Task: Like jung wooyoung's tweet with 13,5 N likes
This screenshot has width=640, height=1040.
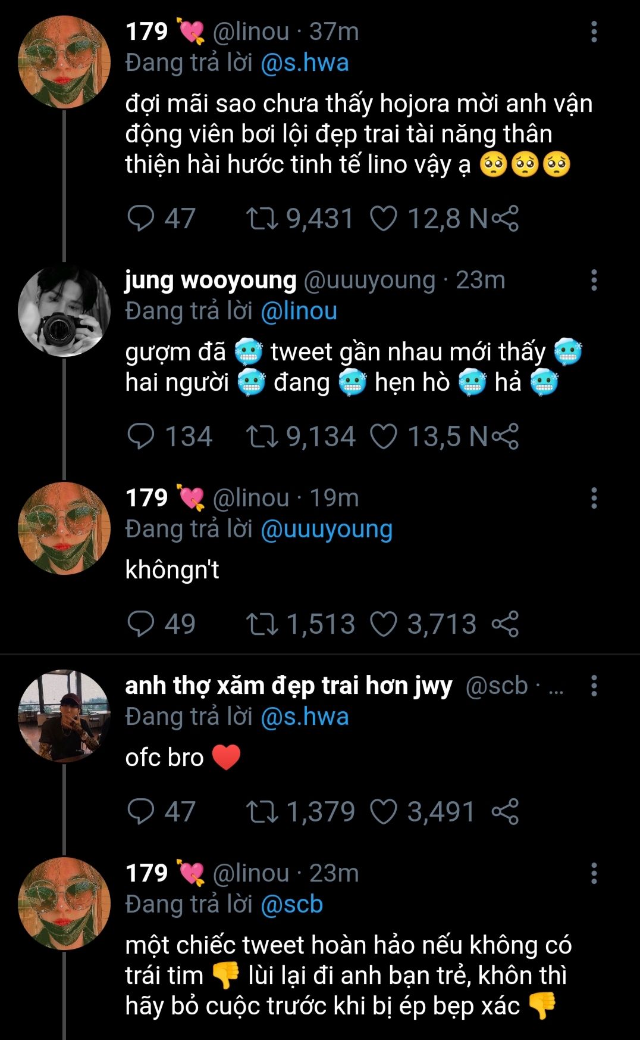Action: click(x=384, y=437)
